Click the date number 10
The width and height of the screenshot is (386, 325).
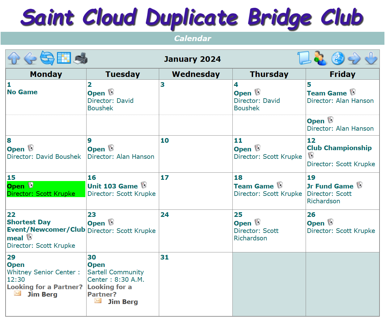[165, 141]
